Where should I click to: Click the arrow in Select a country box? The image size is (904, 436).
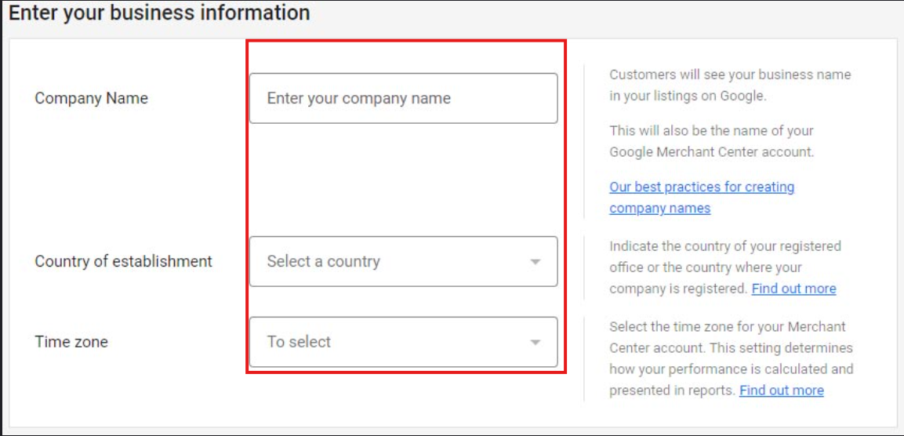click(536, 262)
